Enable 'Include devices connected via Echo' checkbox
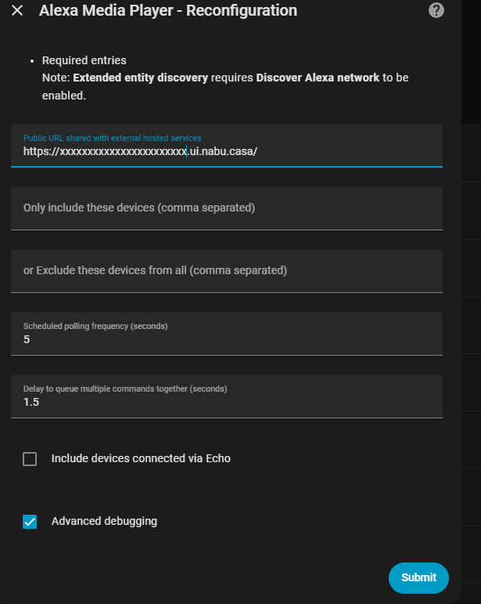The height and width of the screenshot is (604, 481). 30,459
